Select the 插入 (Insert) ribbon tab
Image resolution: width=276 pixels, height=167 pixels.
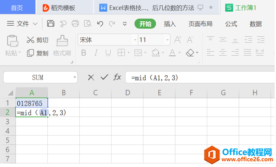[x=170, y=23]
